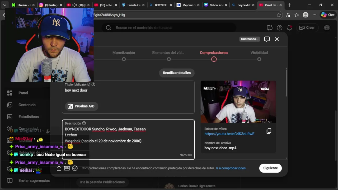Open the YouTube Studio comments panel icon
Screen dimensions: 338x190
tap(269, 28)
